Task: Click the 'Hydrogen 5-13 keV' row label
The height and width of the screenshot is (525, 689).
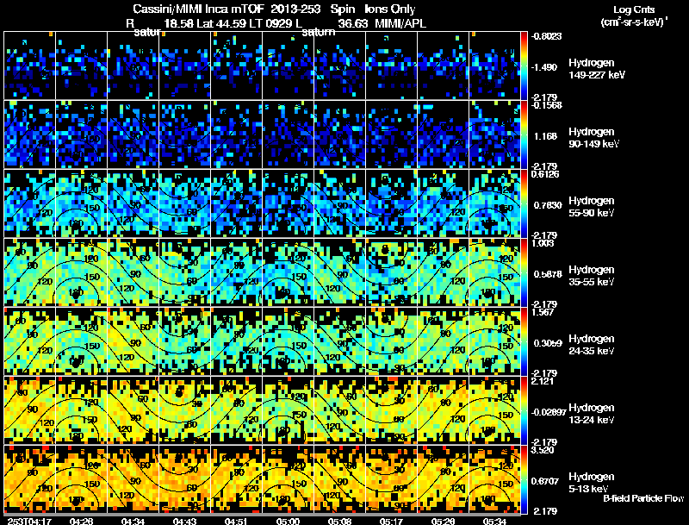Action: point(592,483)
